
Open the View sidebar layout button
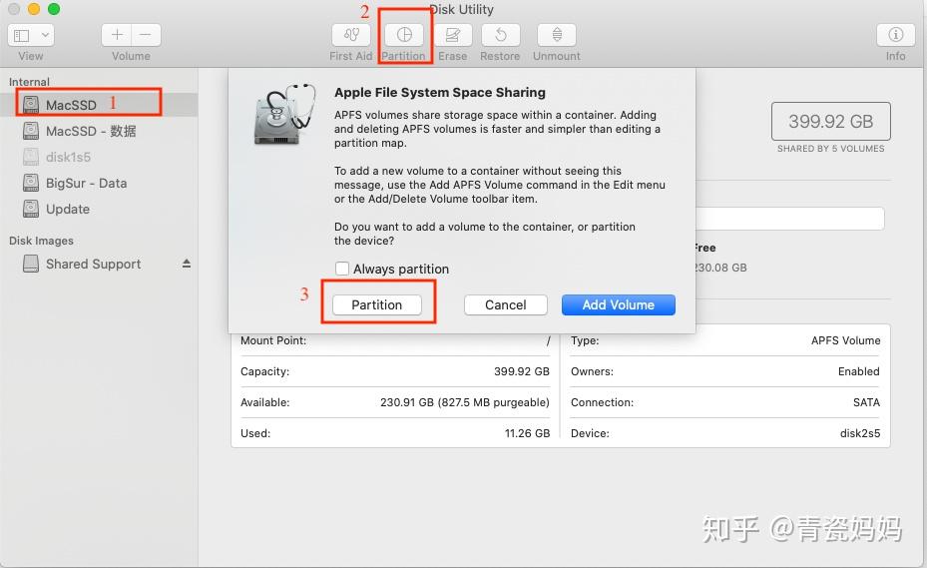pyautogui.click(x=22, y=36)
